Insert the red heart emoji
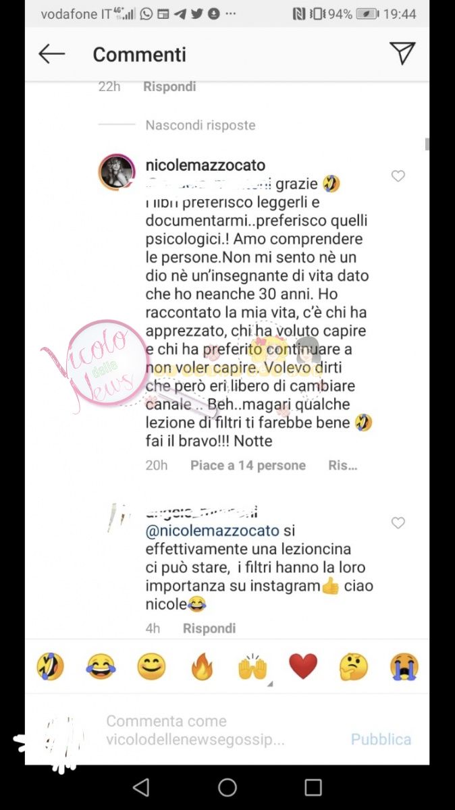455x810 pixels. click(x=303, y=667)
